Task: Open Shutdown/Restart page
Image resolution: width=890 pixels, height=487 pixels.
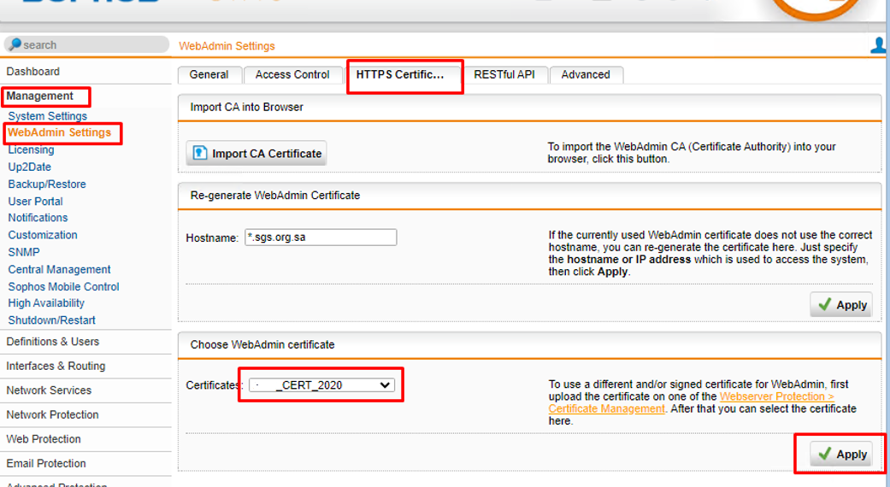Action: pos(51,320)
